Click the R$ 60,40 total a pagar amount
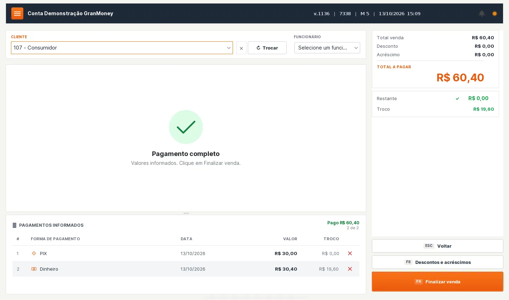Viewport: 509px width, 300px height. 460,77
